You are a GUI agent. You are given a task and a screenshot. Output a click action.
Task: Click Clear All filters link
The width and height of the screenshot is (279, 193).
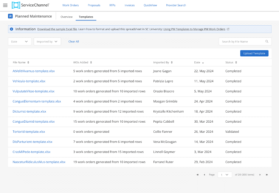coord(74,42)
